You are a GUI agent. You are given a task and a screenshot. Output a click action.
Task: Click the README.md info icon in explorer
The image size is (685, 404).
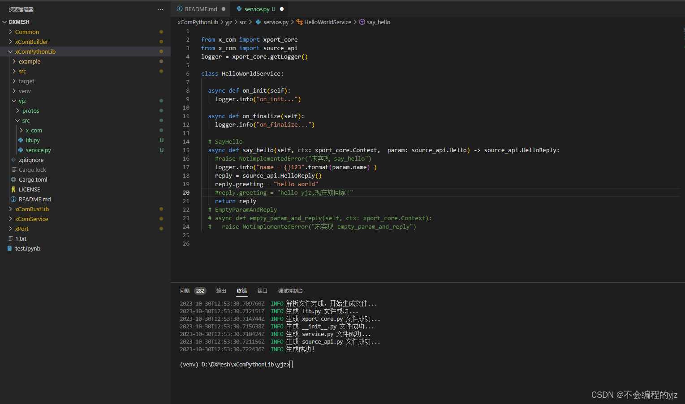click(x=13, y=199)
